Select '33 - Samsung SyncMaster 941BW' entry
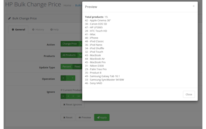Image resolution: width=206 pixels, height=129 pixels. (x=105, y=80)
